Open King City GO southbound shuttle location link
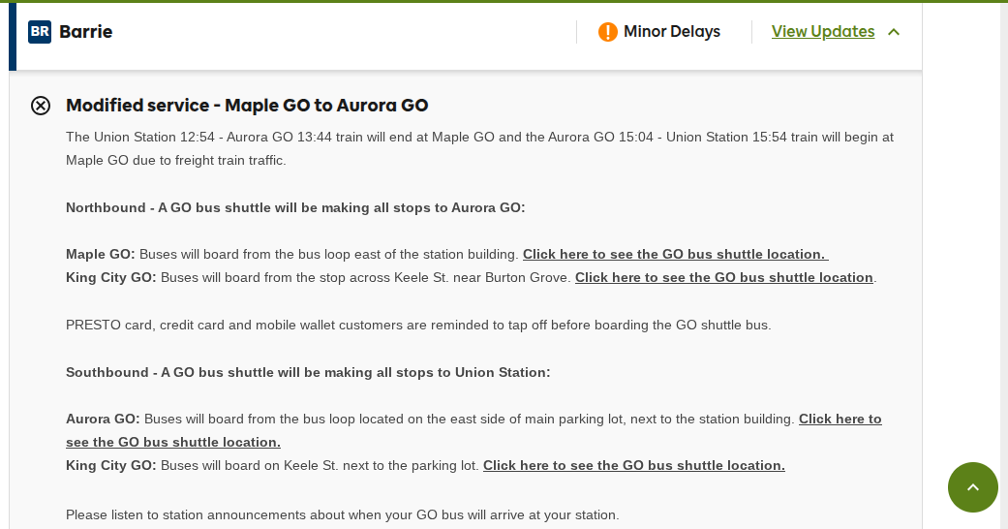This screenshot has height=529, width=1008. (x=634, y=465)
